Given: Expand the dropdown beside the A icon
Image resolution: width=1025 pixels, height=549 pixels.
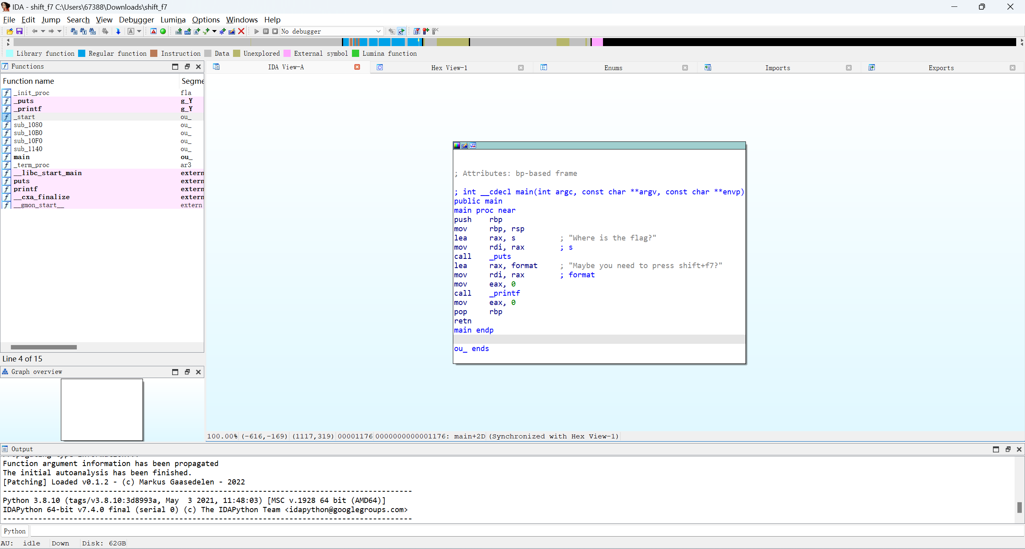Looking at the screenshot, I should coord(139,31).
